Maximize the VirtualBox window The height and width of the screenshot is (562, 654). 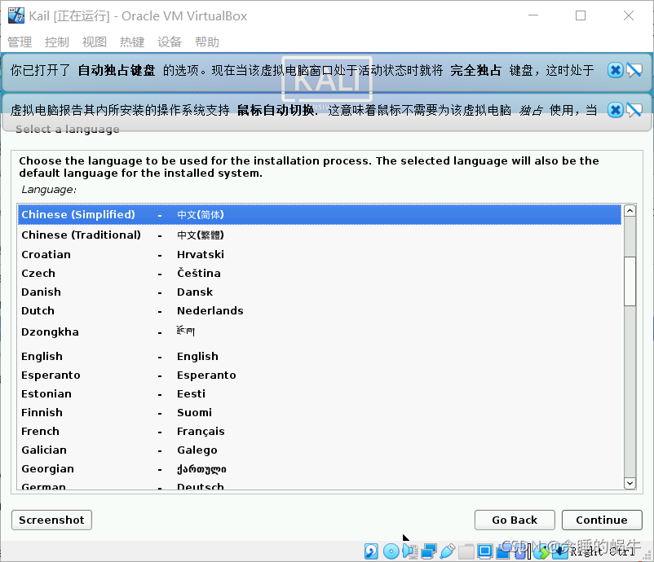click(581, 15)
